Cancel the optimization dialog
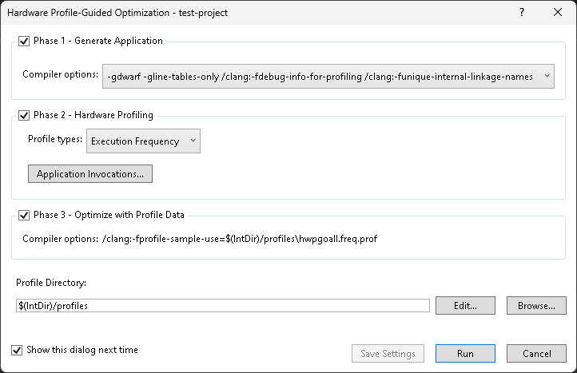 click(536, 353)
